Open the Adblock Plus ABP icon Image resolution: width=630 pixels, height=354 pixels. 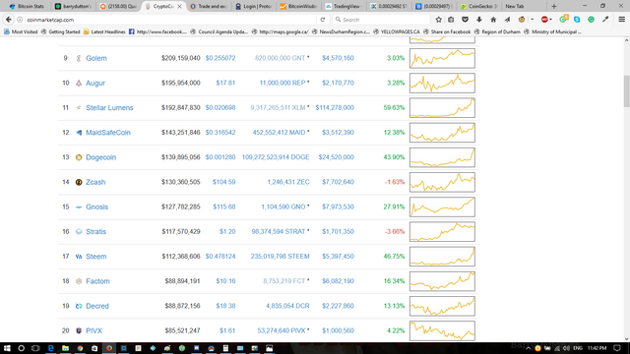point(544,20)
